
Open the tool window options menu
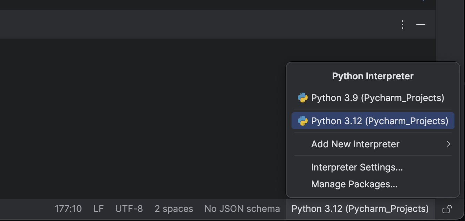click(x=402, y=25)
